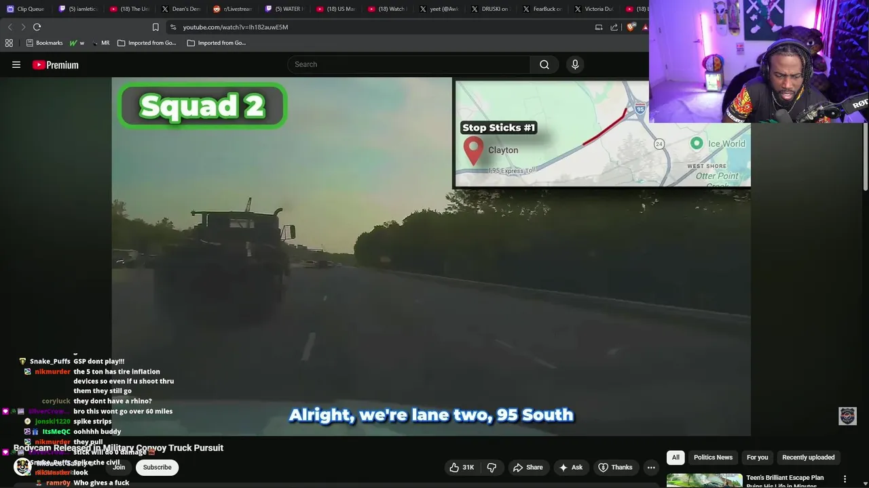Go forward in browser history
869x488 pixels.
pyautogui.click(x=23, y=27)
